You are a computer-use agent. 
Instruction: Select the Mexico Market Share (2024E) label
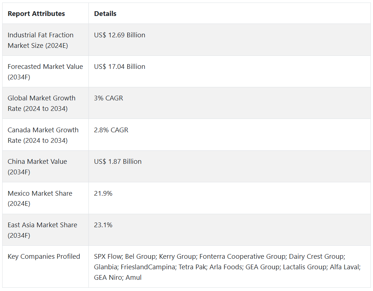point(40,198)
